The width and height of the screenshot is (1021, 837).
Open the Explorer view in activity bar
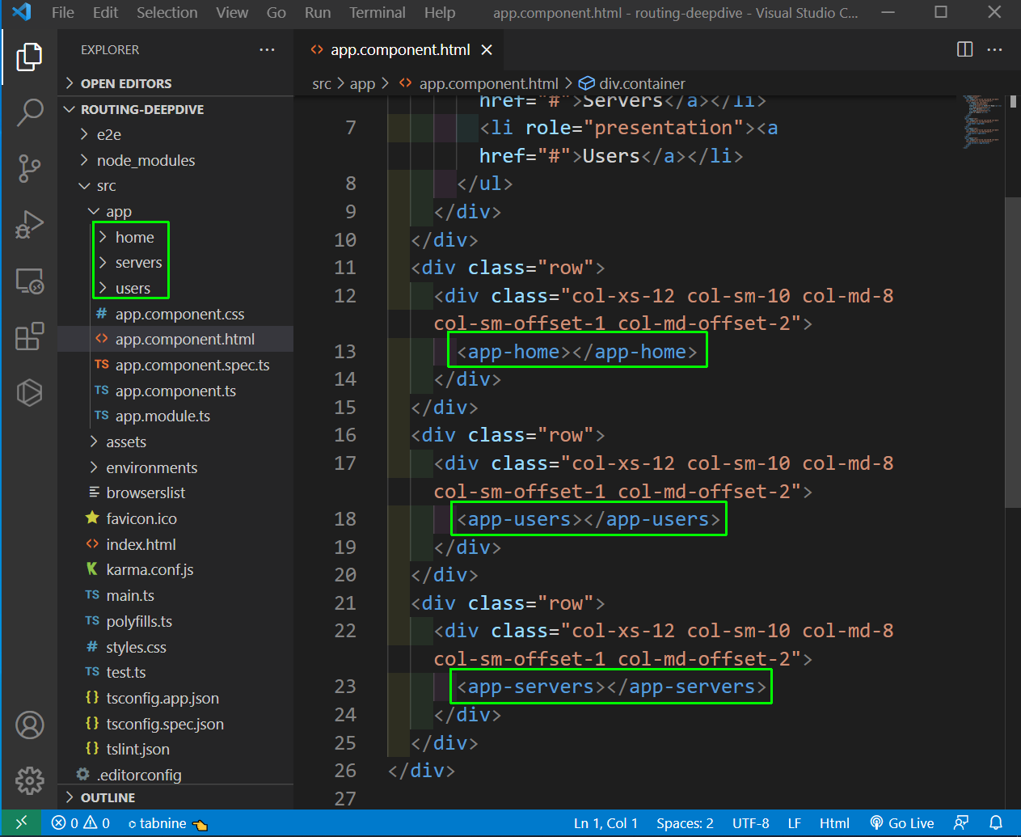(x=29, y=57)
